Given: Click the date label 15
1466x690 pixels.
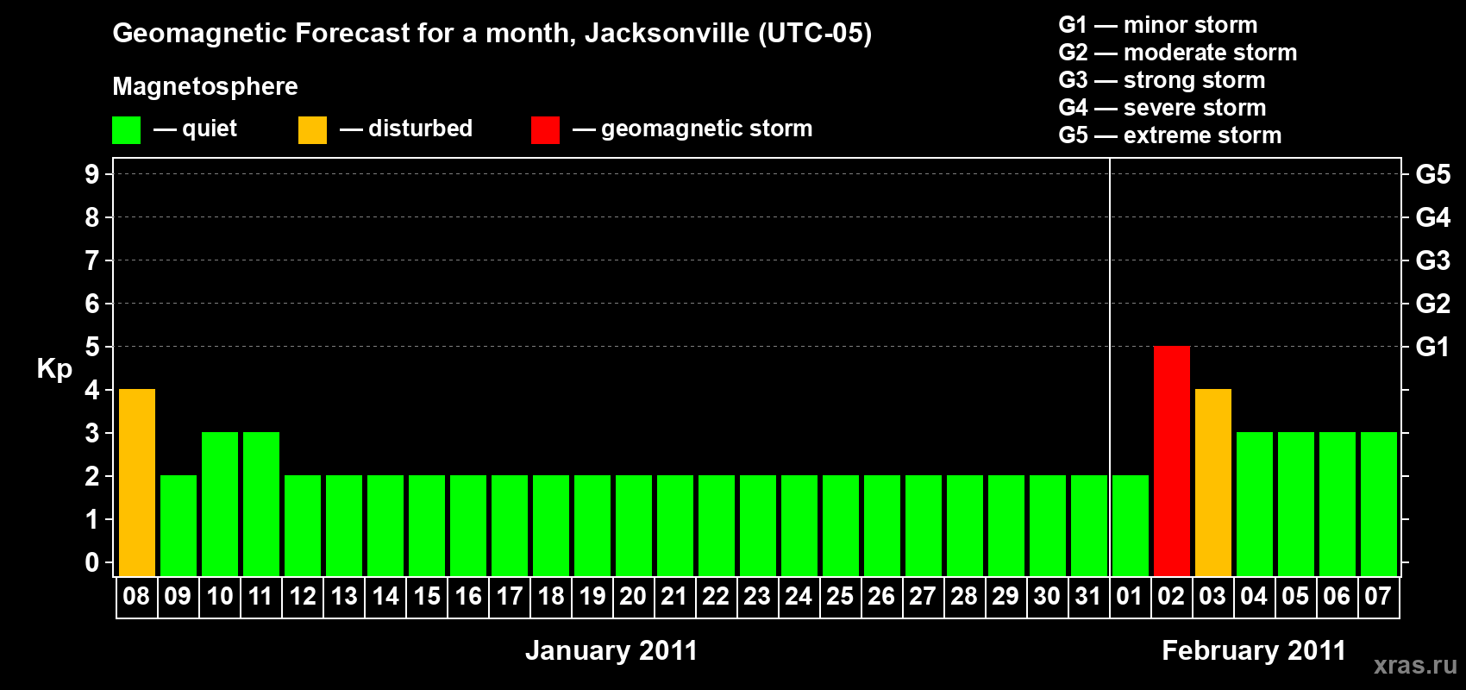Looking at the screenshot, I should click(x=427, y=596).
